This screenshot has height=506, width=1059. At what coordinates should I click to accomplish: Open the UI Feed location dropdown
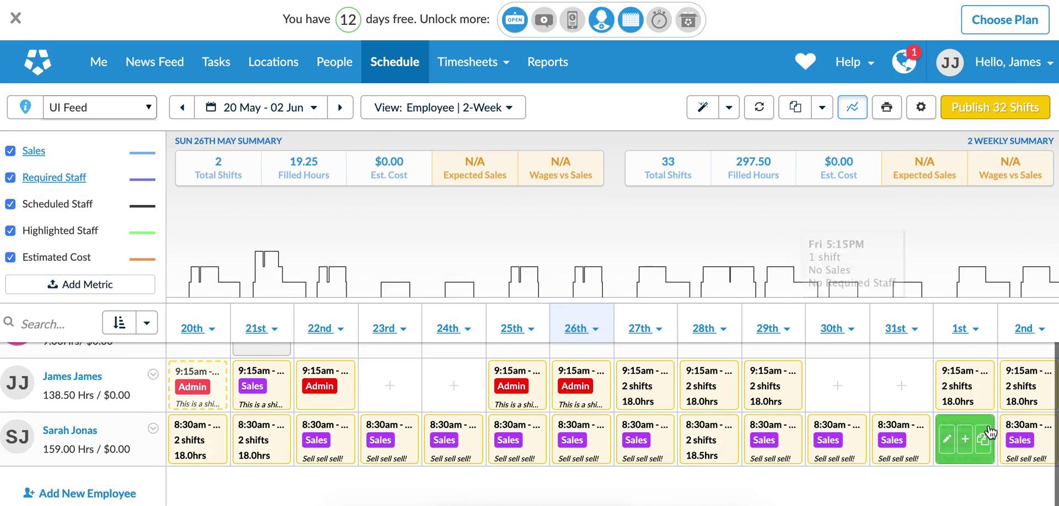point(100,107)
